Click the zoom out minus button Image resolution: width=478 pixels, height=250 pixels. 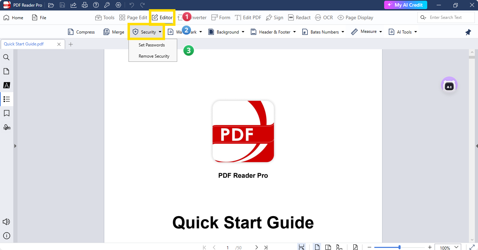(x=369, y=248)
